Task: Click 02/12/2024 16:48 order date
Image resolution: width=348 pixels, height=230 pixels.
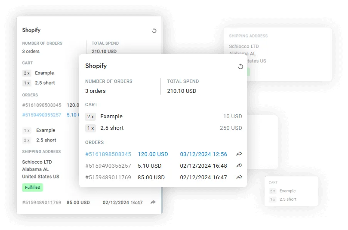Action: coord(203,166)
